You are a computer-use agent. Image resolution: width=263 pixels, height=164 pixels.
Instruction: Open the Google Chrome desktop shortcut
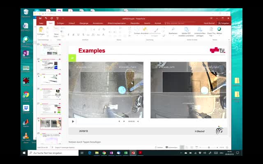tap(26, 97)
